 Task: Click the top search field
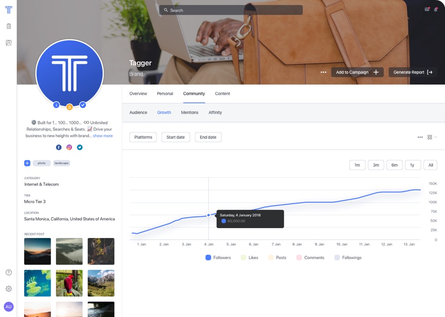click(231, 10)
